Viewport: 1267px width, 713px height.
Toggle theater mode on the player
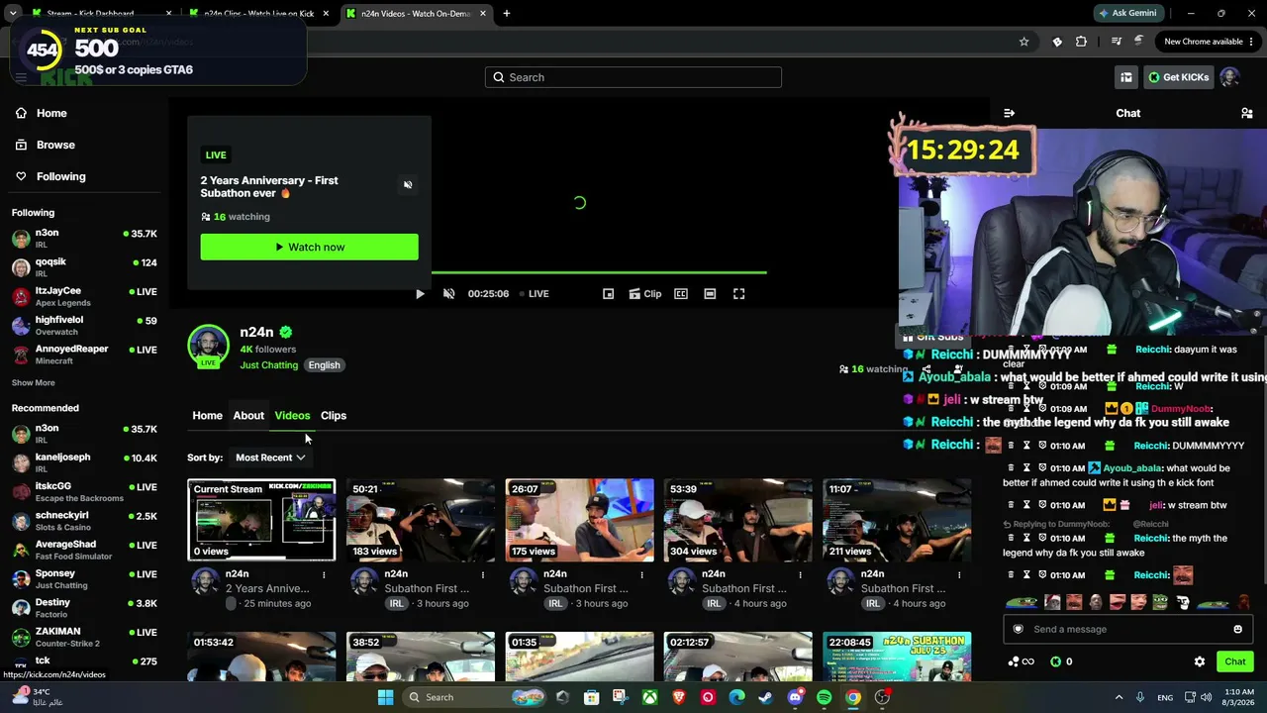coord(710,294)
